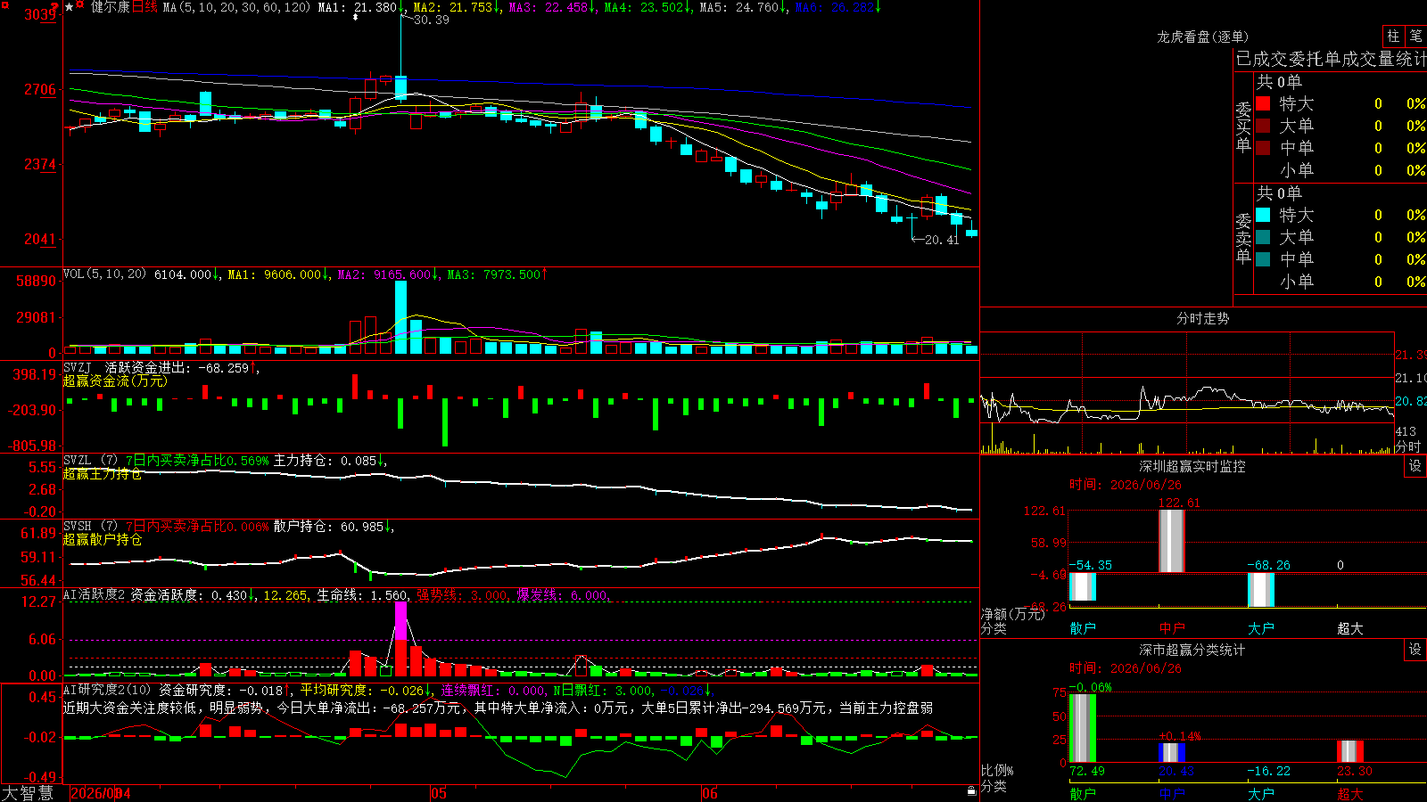Viewport: 1427px width, 802px height.
Task: Click the 超大 category label in 实时监控 panel
Action: tap(1350, 628)
